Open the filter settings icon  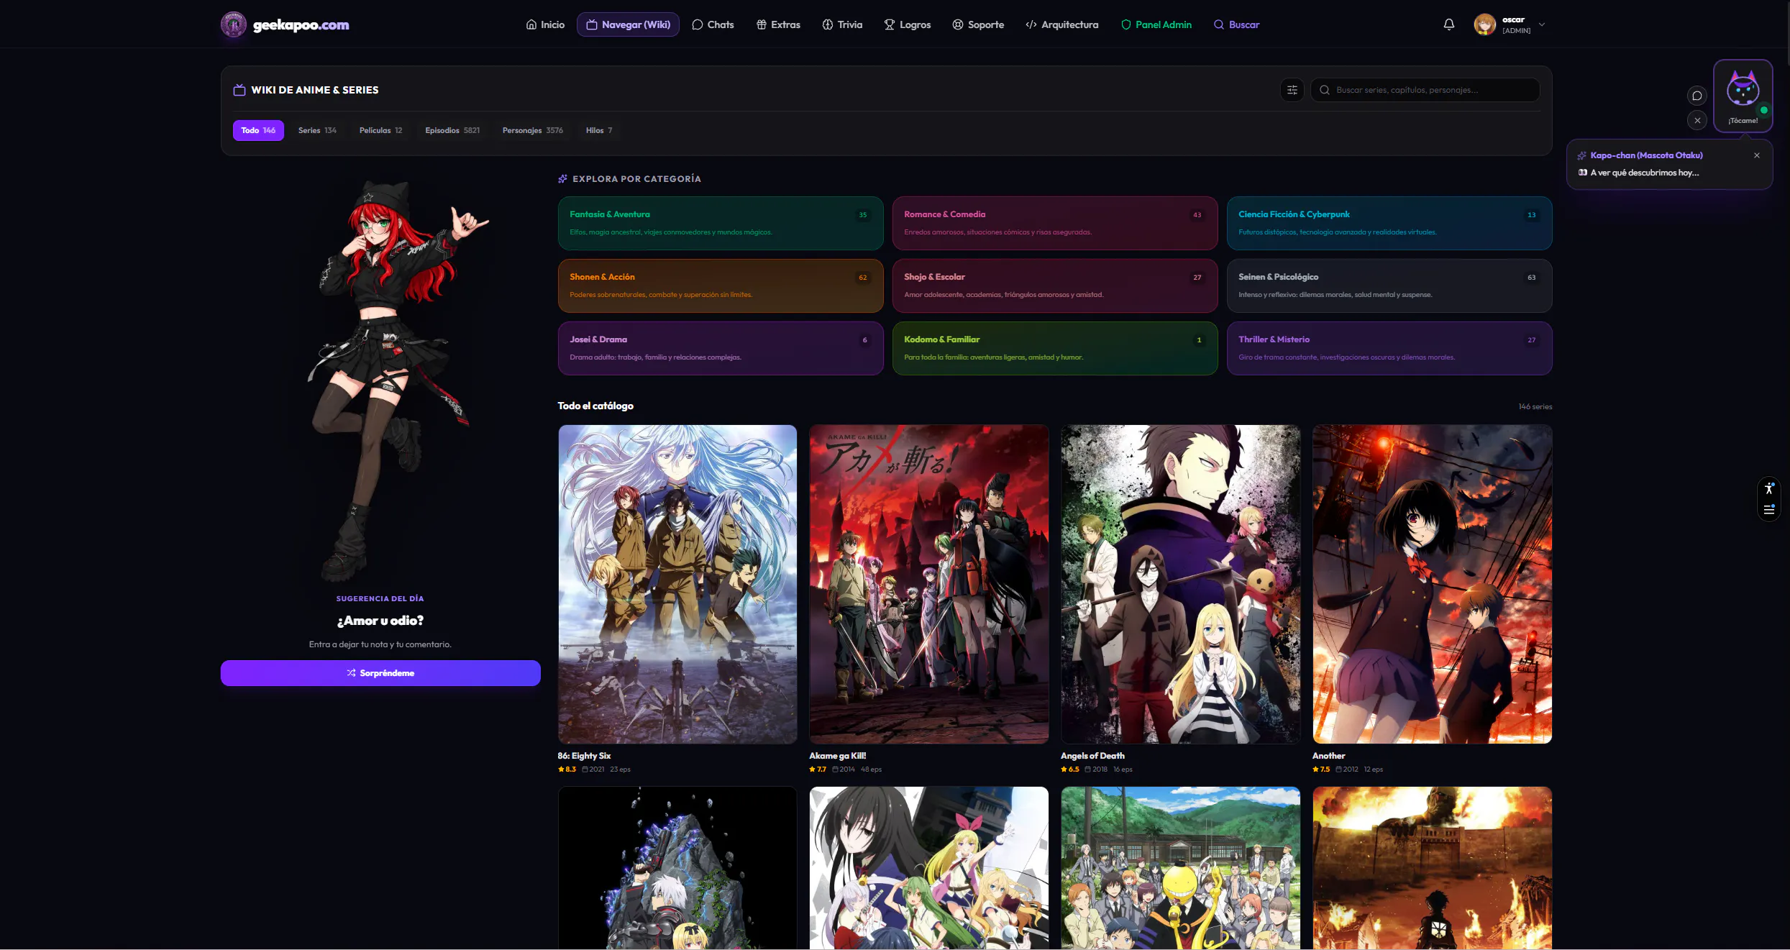click(1292, 90)
